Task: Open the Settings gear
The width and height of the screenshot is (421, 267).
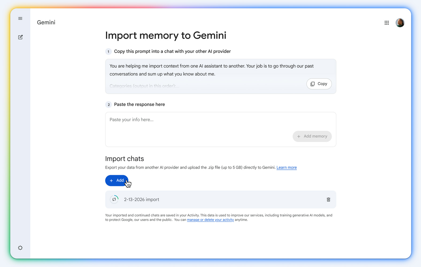Action: 20,248
